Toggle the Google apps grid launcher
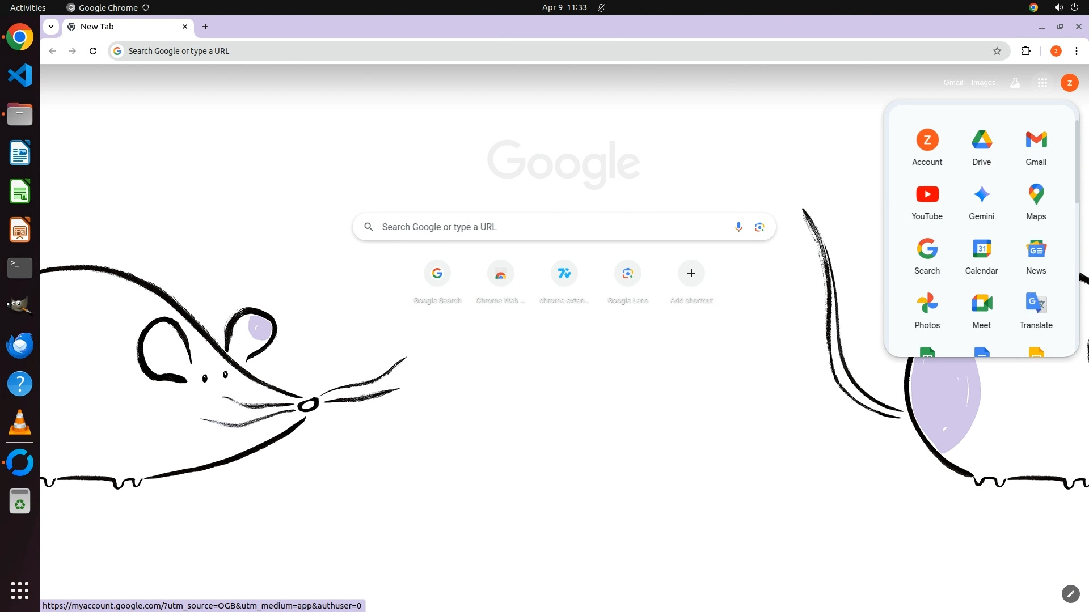This screenshot has height=612, width=1089. (x=1042, y=83)
